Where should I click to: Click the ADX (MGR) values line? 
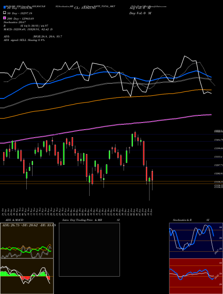coord(33,37)
